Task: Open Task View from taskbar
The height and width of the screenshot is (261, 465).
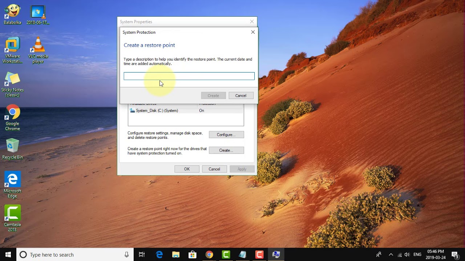Action: [x=142, y=254]
